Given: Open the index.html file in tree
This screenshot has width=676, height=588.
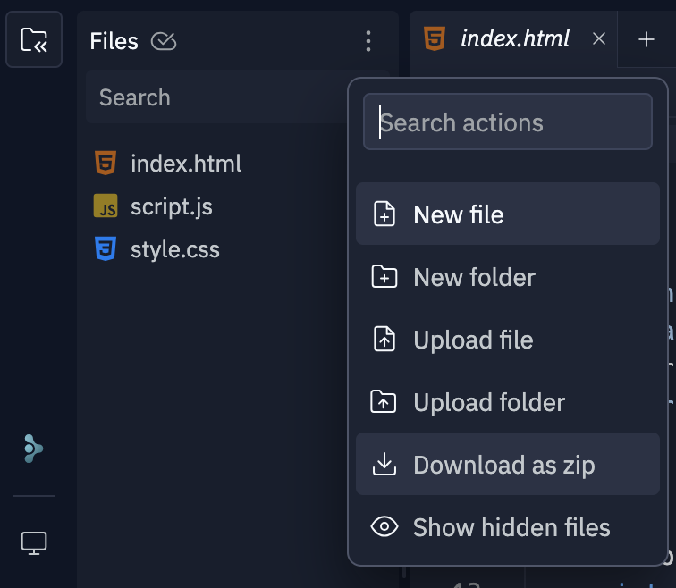Looking at the screenshot, I should tap(185, 164).
